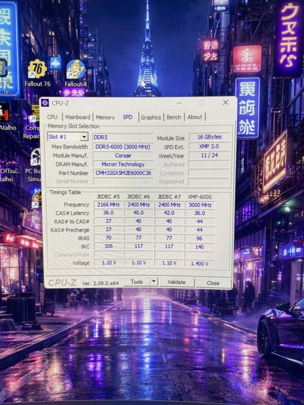Click the tRAS value 96

click(x=199, y=238)
